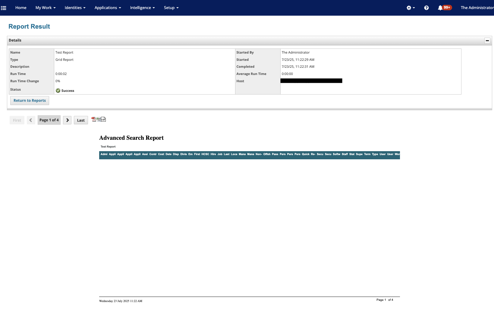Click the Advanced Search Report heading
The image size is (494, 321).
[131, 138]
